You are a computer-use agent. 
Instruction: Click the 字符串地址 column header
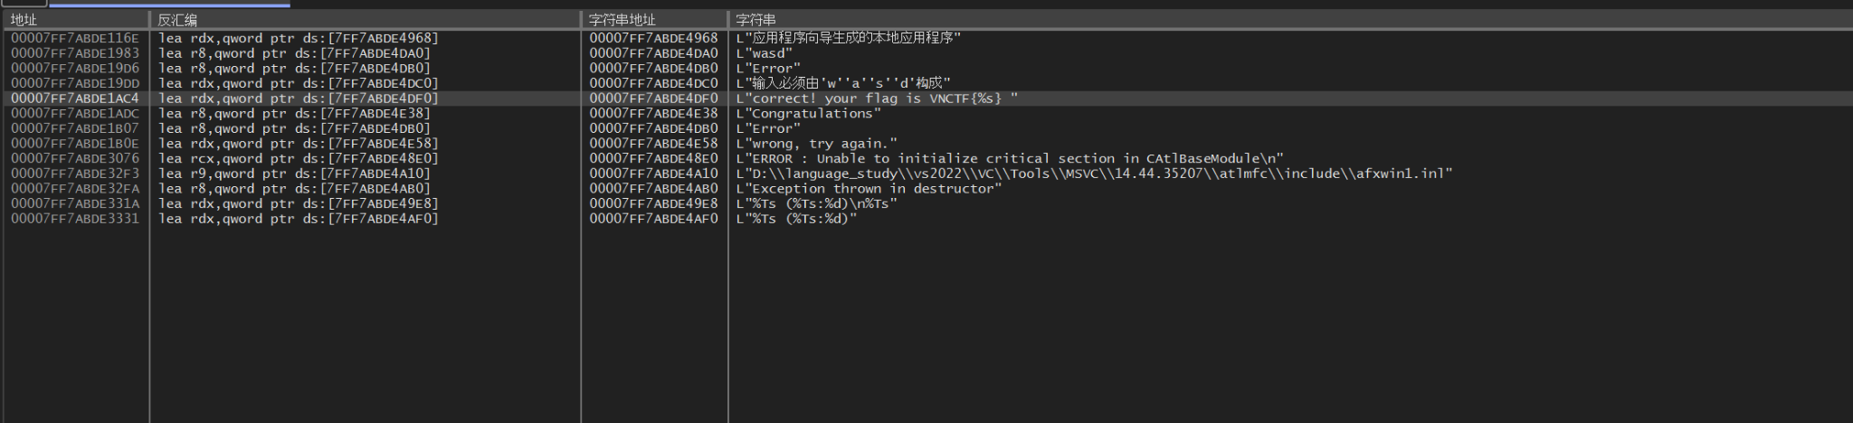(x=622, y=20)
